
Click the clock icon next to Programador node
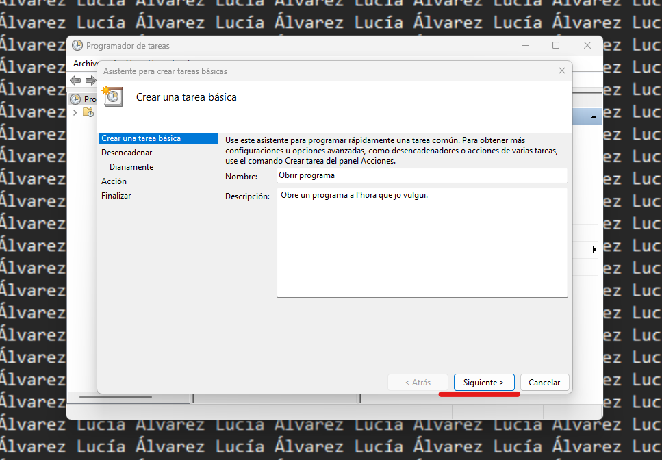tap(75, 99)
